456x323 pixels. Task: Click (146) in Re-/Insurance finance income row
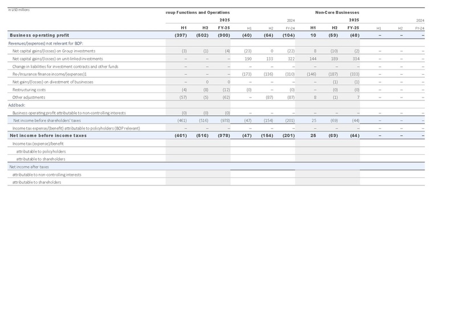click(311, 74)
